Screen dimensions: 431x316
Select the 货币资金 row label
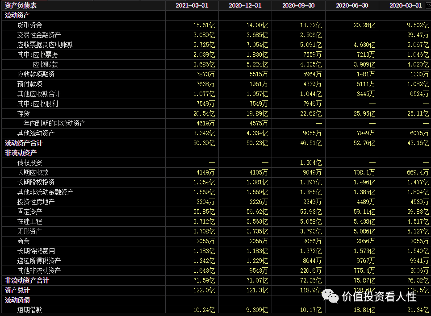pyautogui.click(x=29, y=25)
